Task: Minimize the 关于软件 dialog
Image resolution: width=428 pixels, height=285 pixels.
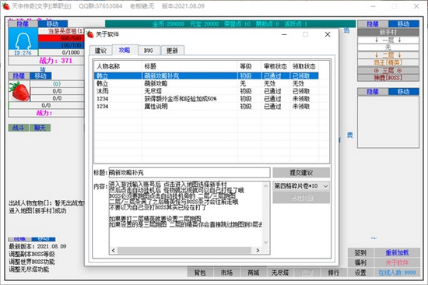Action: (284, 34)
